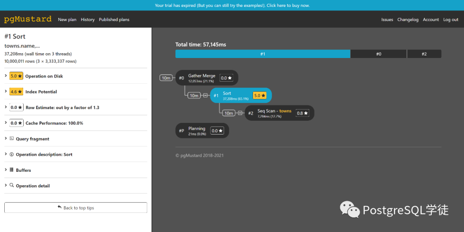Click 5.0 star badge for Operation on Disk
The width and height of the screenshot is (464, 232).
[16, 76]
